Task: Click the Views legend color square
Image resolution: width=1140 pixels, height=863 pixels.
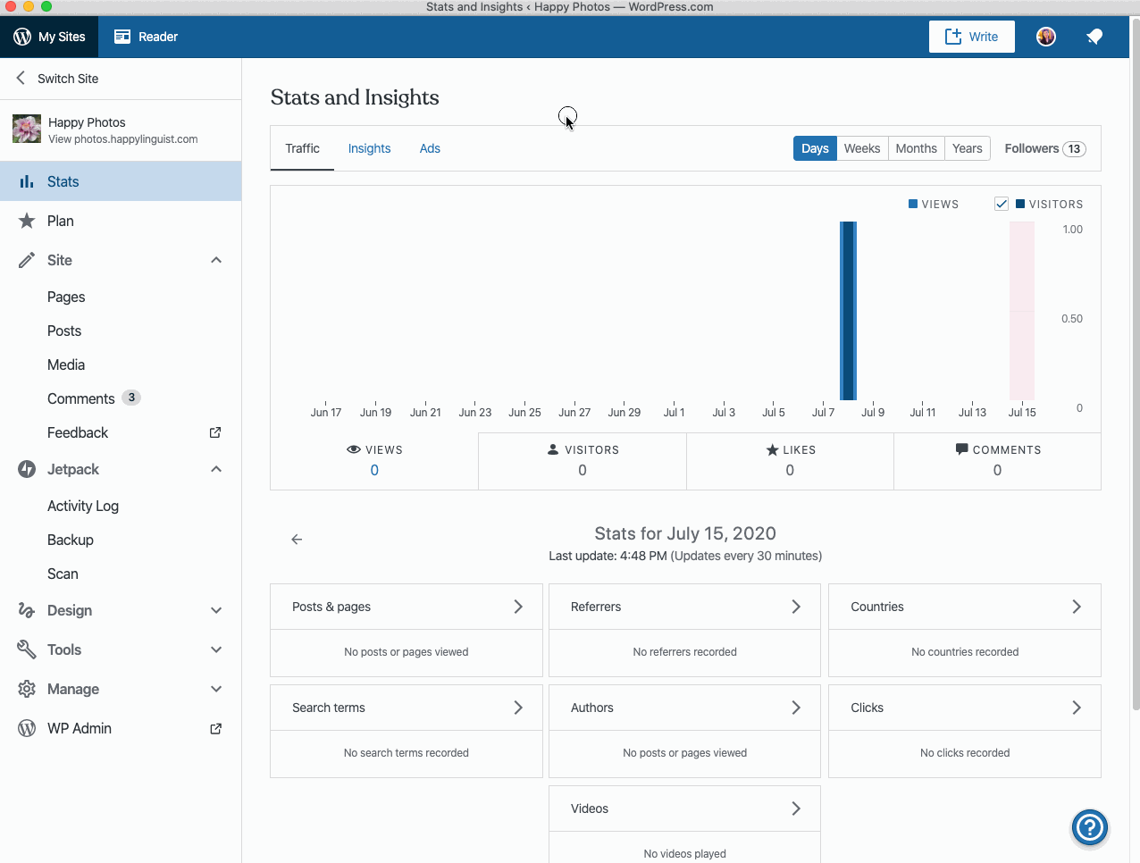Action: point(913,204)
